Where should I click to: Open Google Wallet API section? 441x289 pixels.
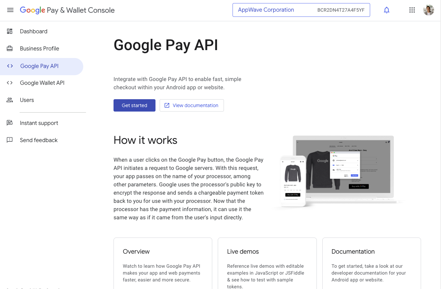(42, 83)
